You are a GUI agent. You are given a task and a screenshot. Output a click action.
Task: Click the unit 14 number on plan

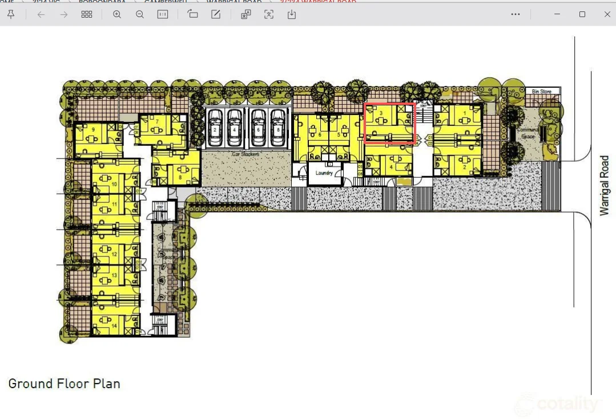tap(114, 325)
